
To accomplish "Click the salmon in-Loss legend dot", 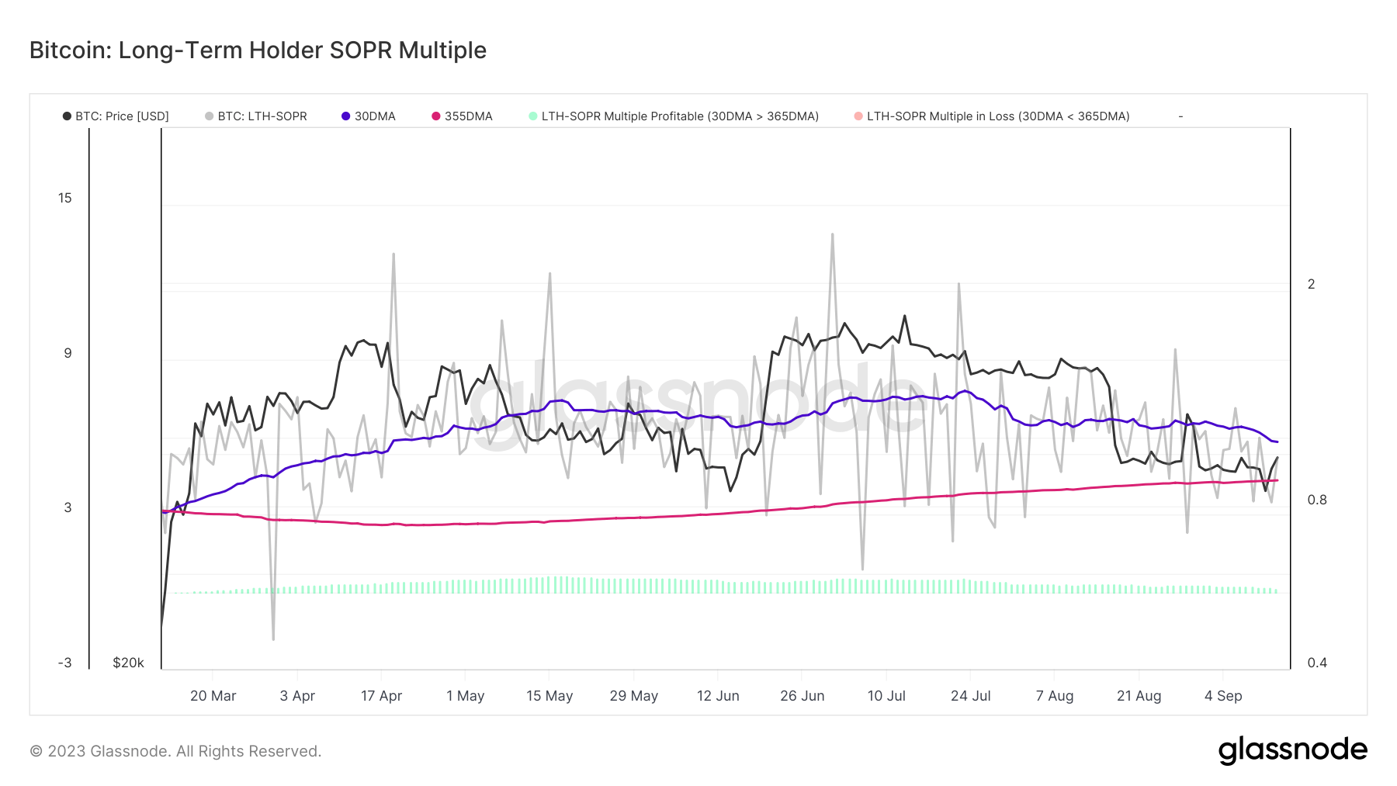I will (858, 116).
